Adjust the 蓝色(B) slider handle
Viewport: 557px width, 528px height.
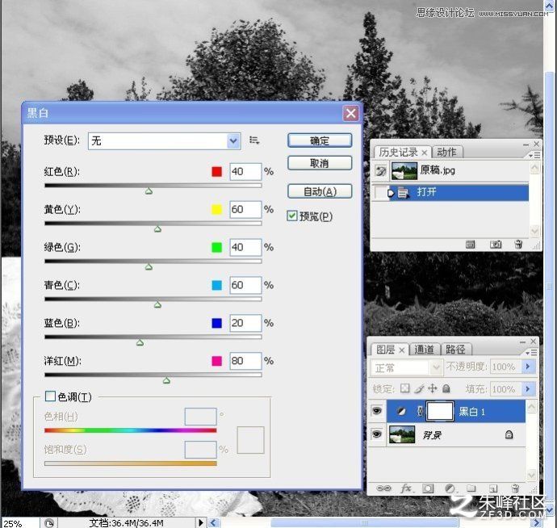[x=140, y=343]
